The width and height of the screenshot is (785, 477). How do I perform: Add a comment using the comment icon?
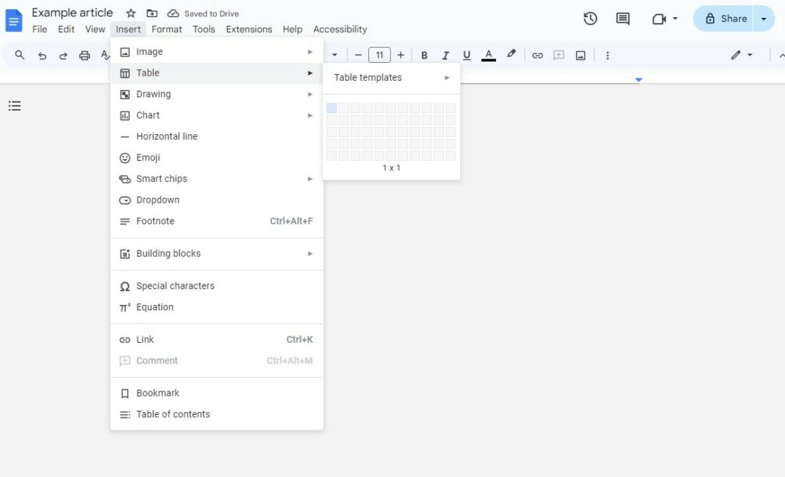click(558, 54)
